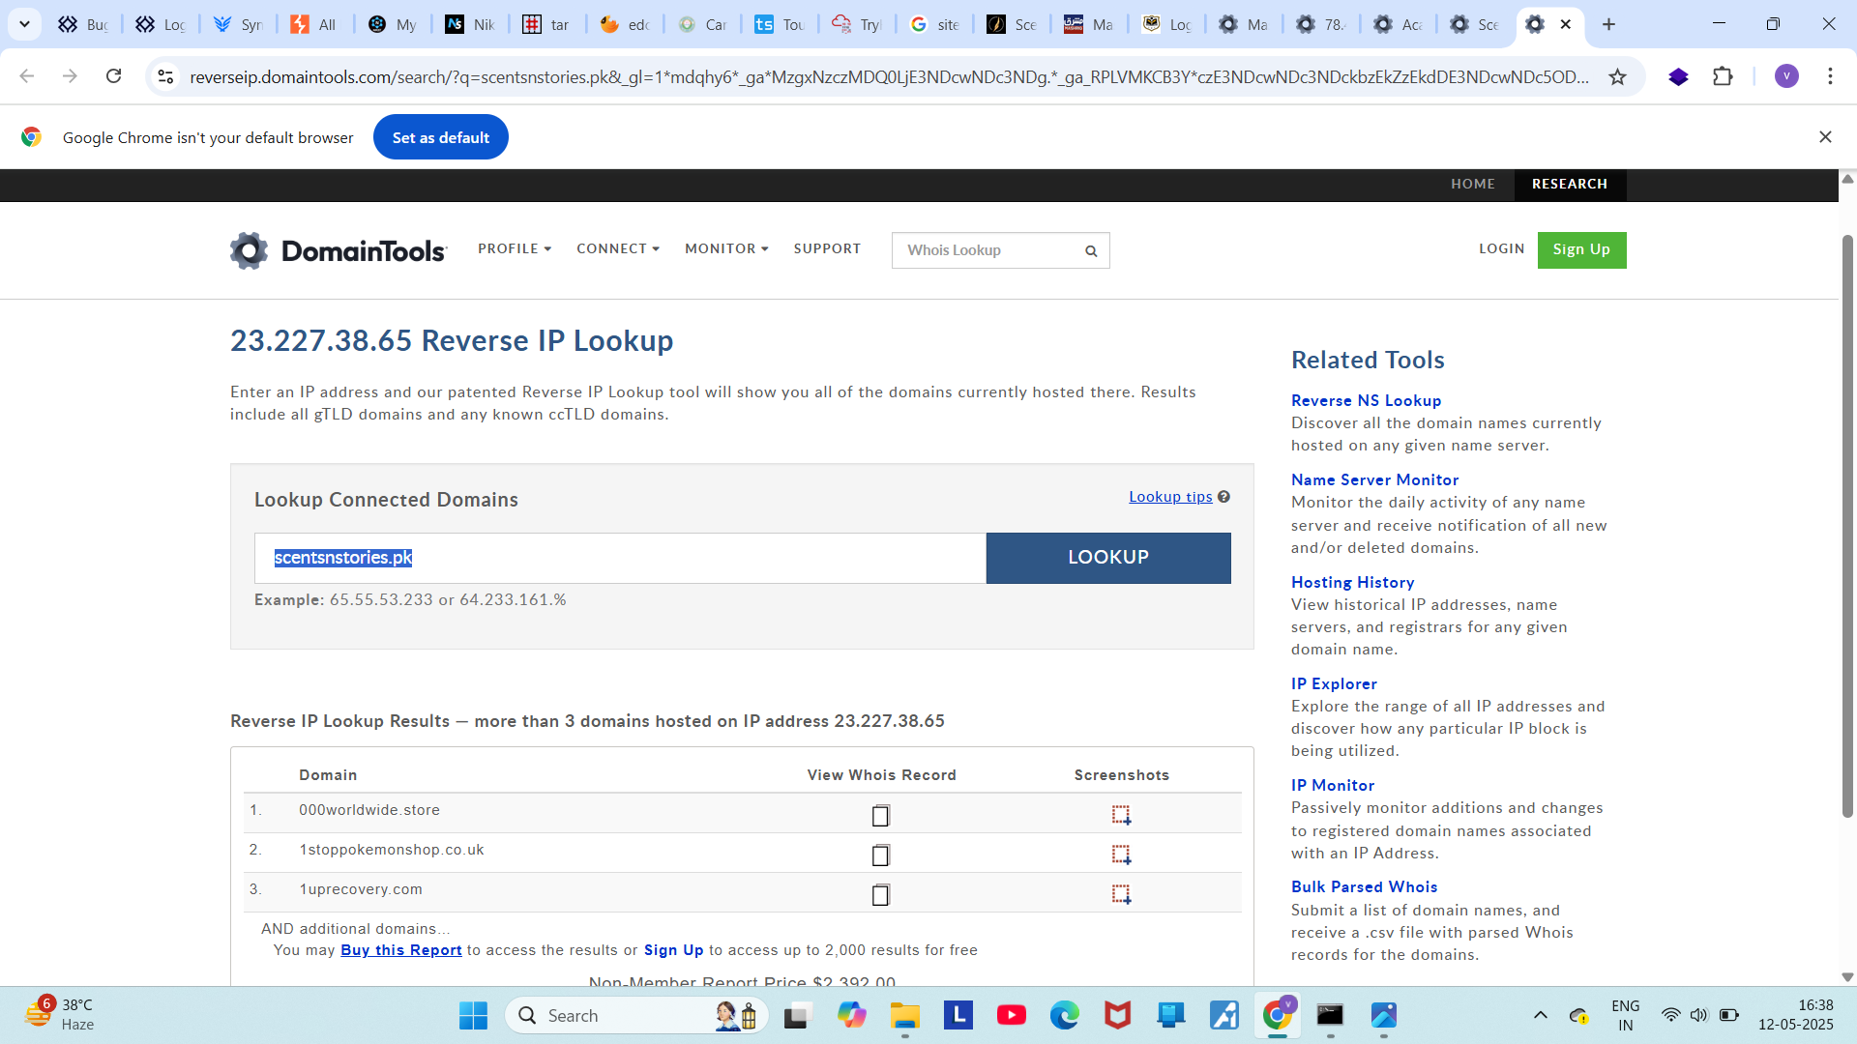
Task: Switch to the 'site' Google tab
Action: pyautogui.click(x=934, y=24)
